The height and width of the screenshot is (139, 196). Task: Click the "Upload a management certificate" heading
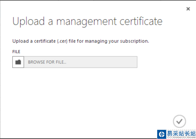(87, 21)
